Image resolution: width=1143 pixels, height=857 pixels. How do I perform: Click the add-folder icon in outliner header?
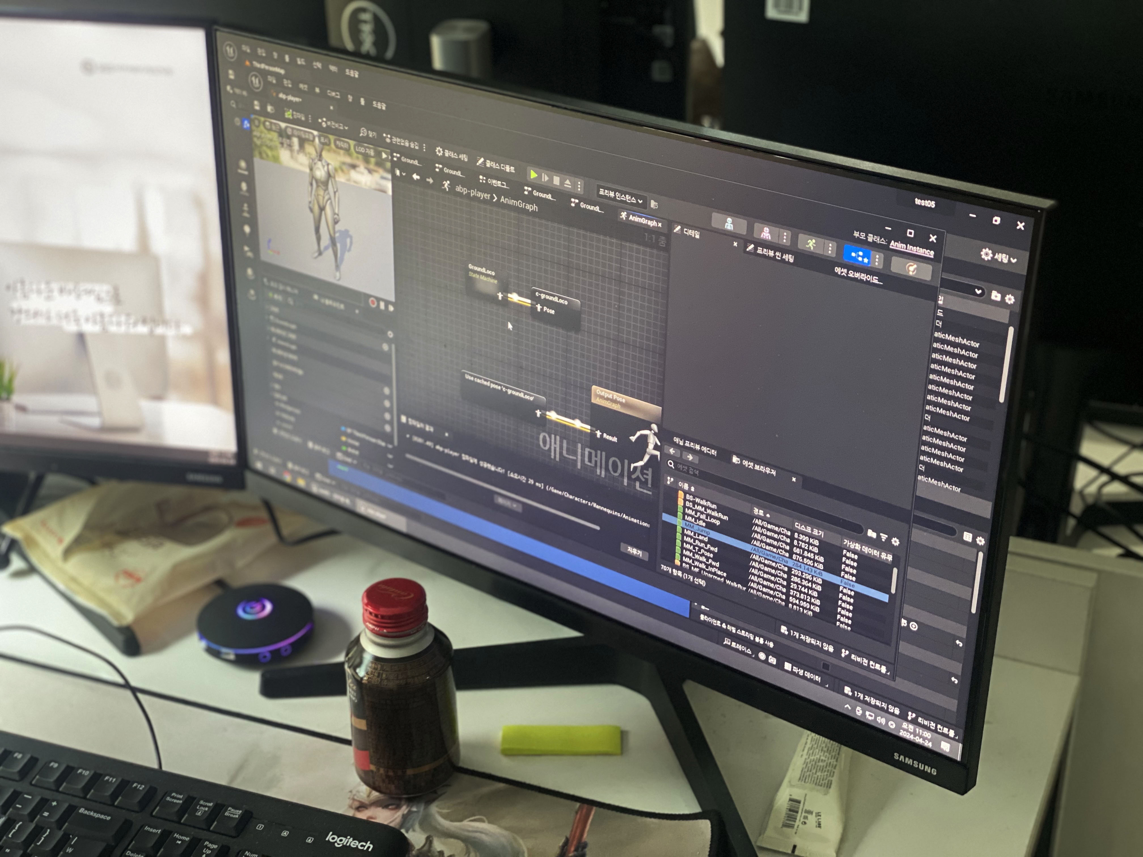[x=996, y=296]
